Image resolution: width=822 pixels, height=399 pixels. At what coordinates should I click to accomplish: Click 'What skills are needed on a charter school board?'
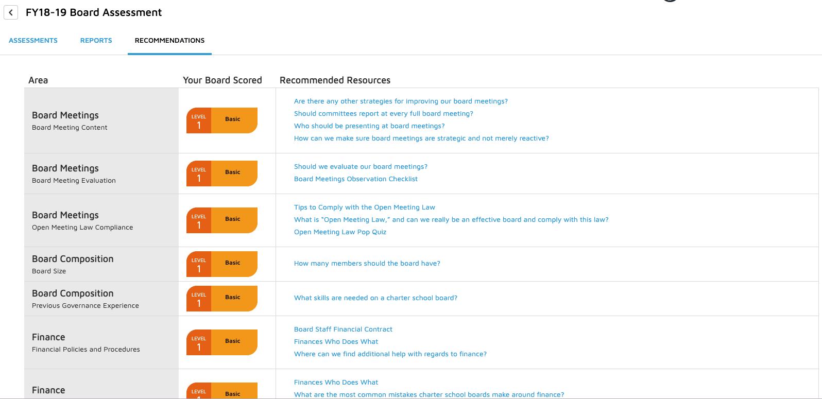(376, 298)
